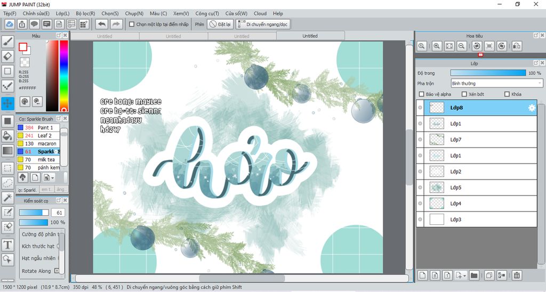
Task: Open the Lớp(L) menu
Action: point(63,13)
